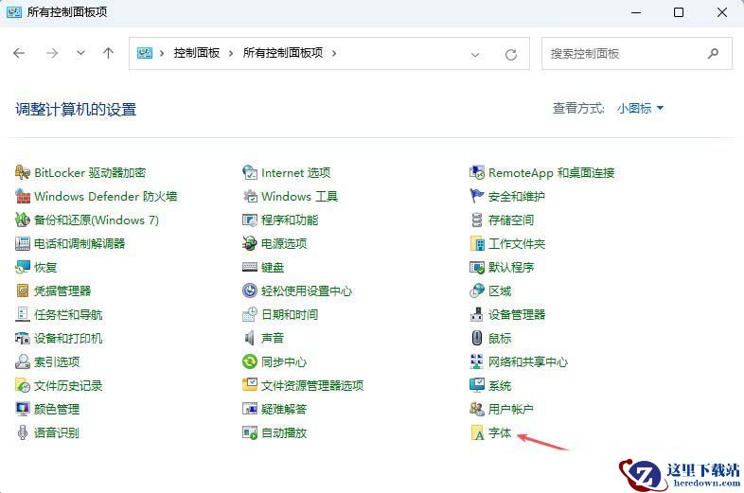
Task: Open the 颜色管理 icon
Action: (x=23, y=409)
